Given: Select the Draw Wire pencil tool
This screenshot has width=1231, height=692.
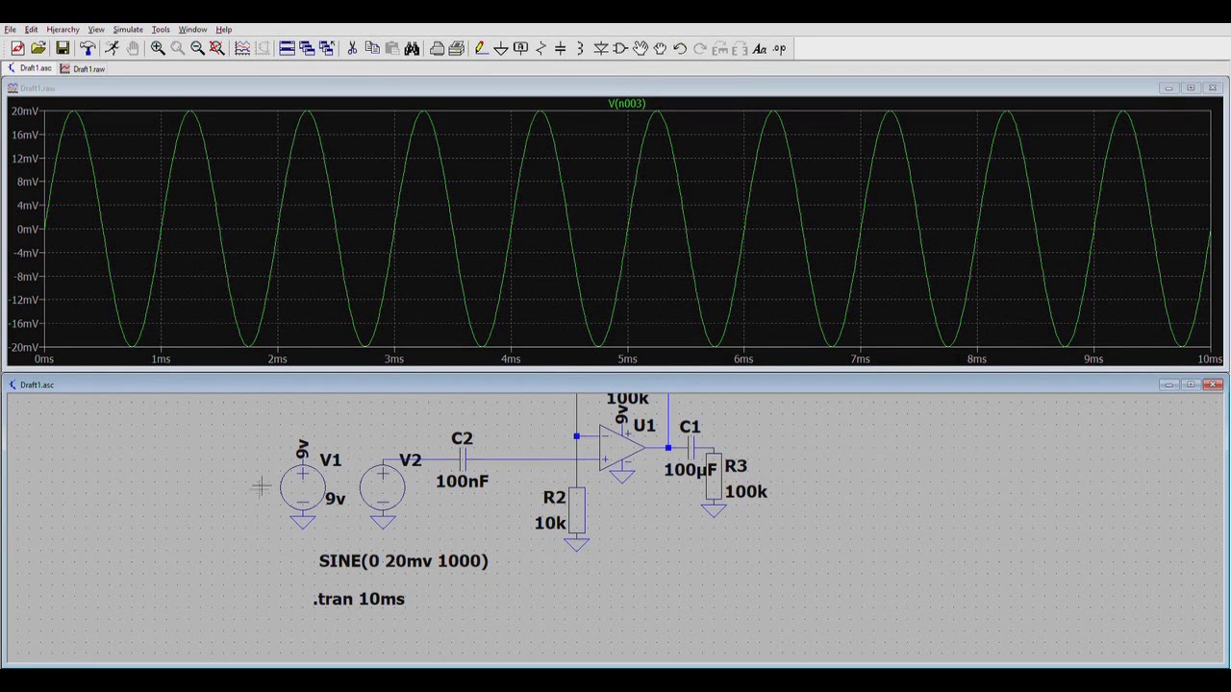Looking at the screenshot, I should click(481, 48).
